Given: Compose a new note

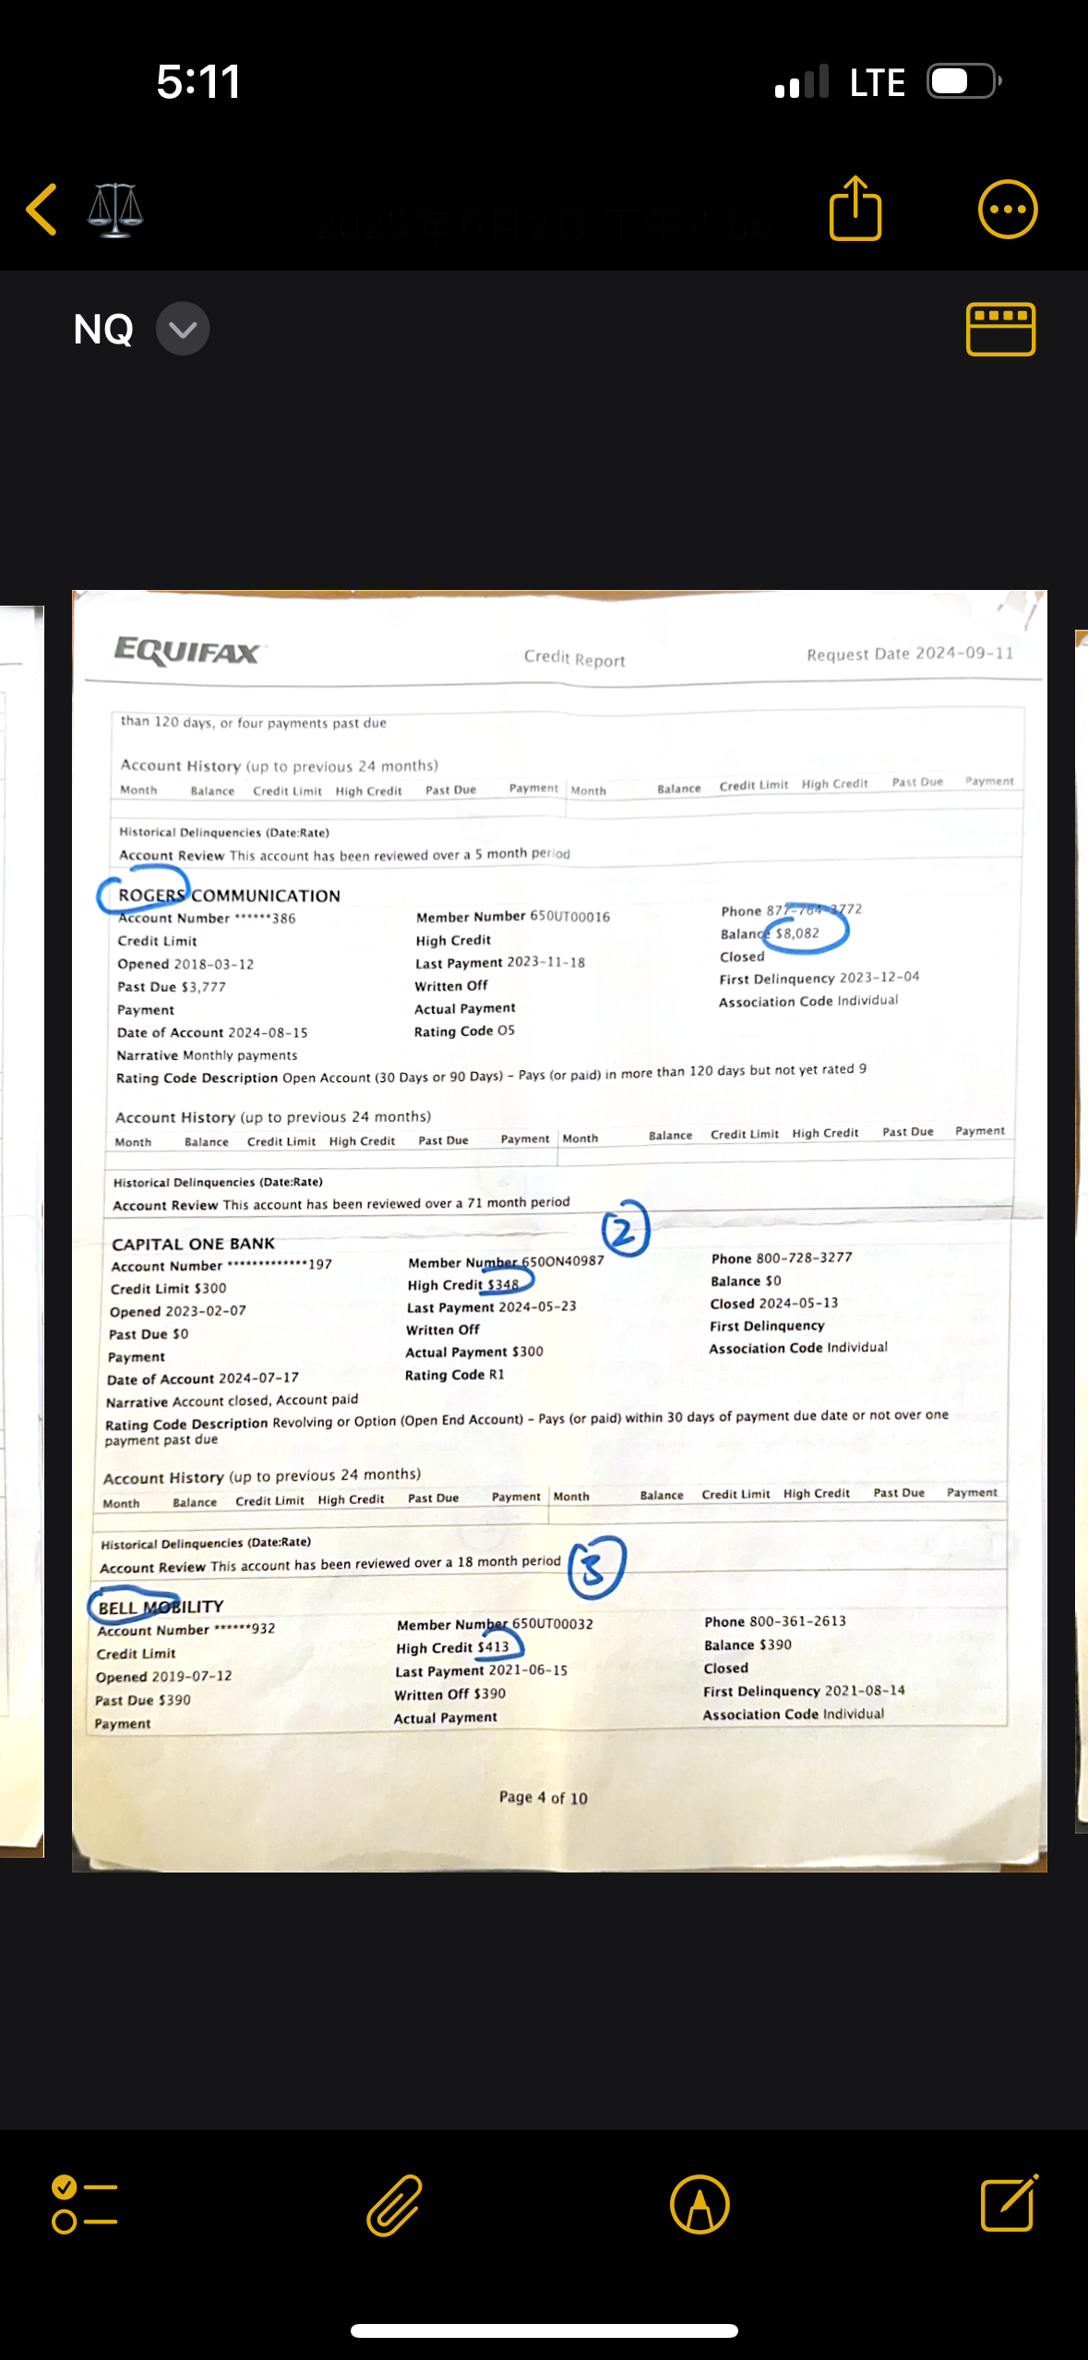Looking at the screenshot, I should point(1009,2204).
